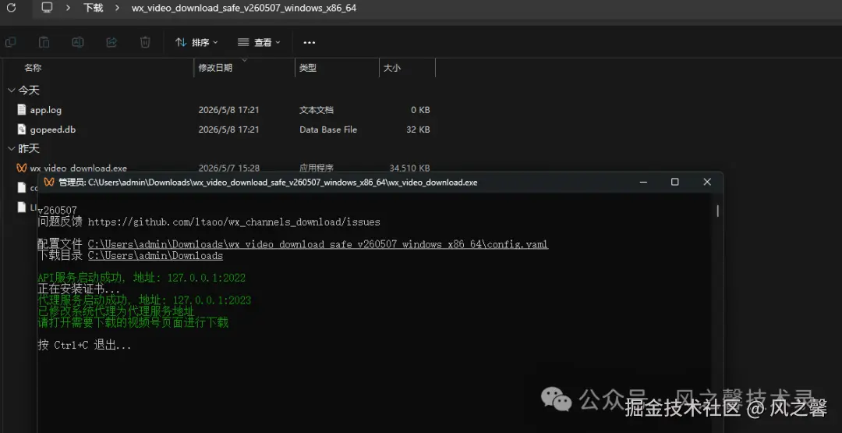Click the Share toolbar icon
Screen dimensions: 842x433
[x=111, y=42]
